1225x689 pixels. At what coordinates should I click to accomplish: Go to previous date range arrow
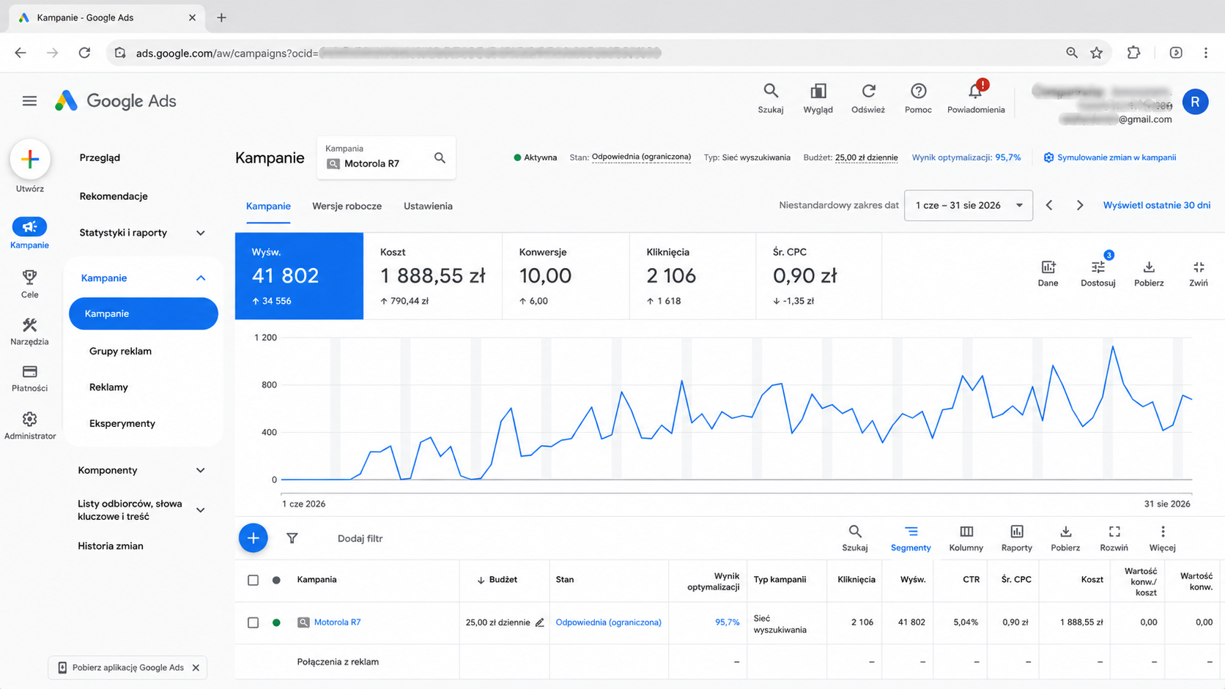1049,205
